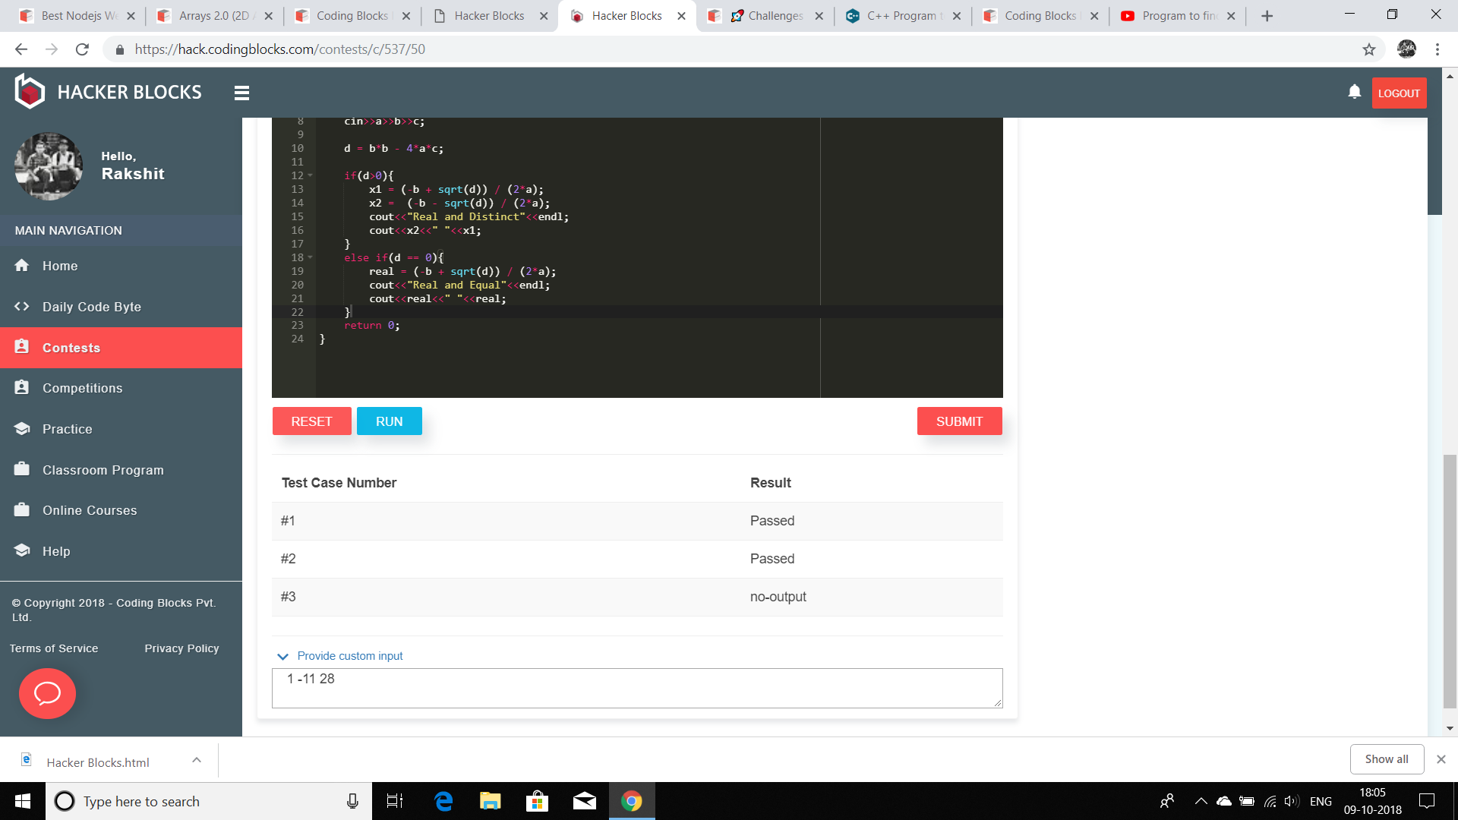Open Daily Code Byte in the sidebar
Image resolution: width=1458 pixels, height=820 pixels.
pos(121,307)
